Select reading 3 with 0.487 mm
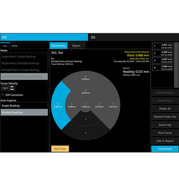The width and height of the screenshot is (179, 179). coord(163,60)
